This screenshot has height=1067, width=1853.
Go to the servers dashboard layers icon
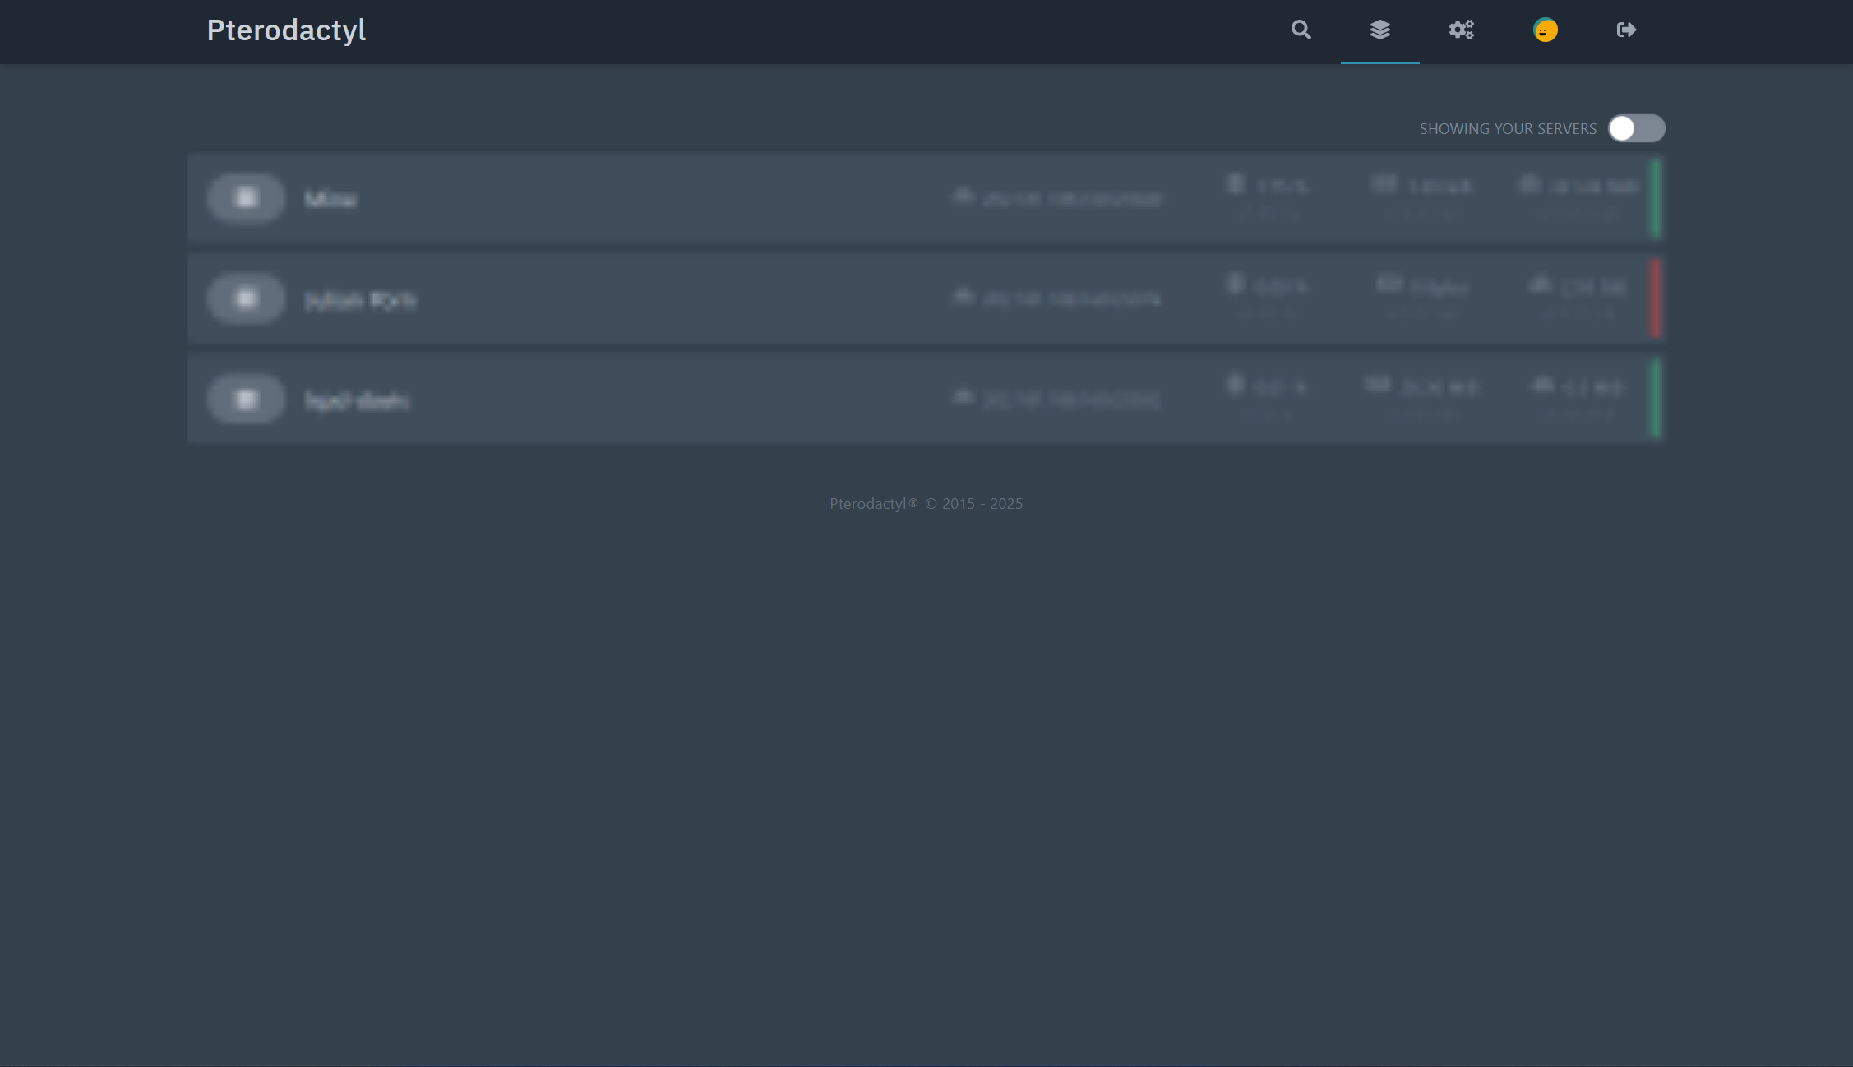tap(1380, 30)
